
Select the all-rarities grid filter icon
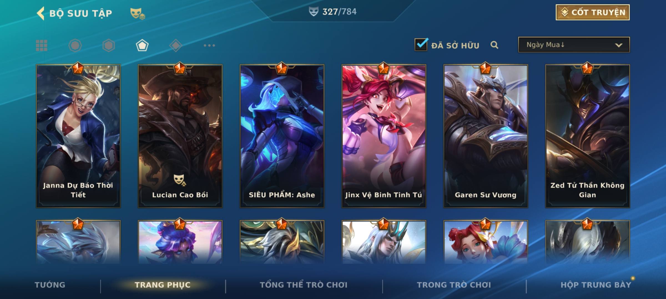point(42,45)
